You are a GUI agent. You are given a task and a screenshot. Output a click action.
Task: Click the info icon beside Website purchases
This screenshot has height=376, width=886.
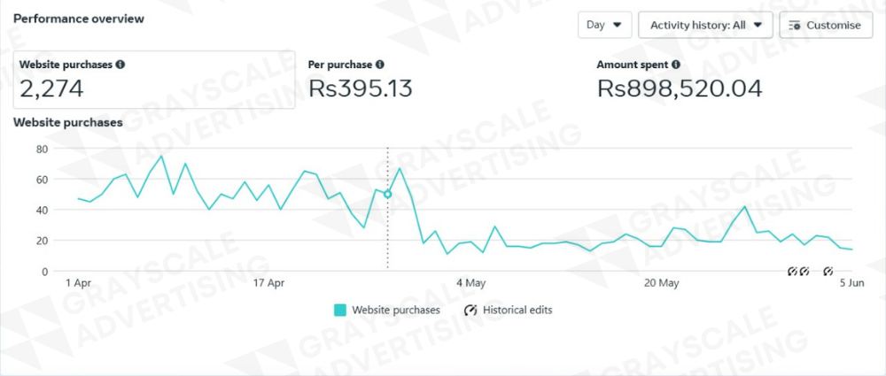pos(120,65)
